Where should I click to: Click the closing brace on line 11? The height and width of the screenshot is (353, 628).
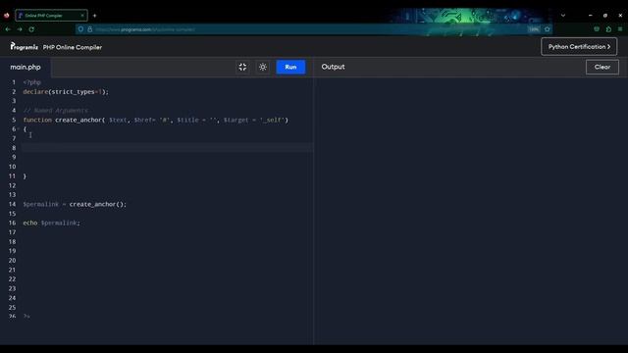[25, 176]
